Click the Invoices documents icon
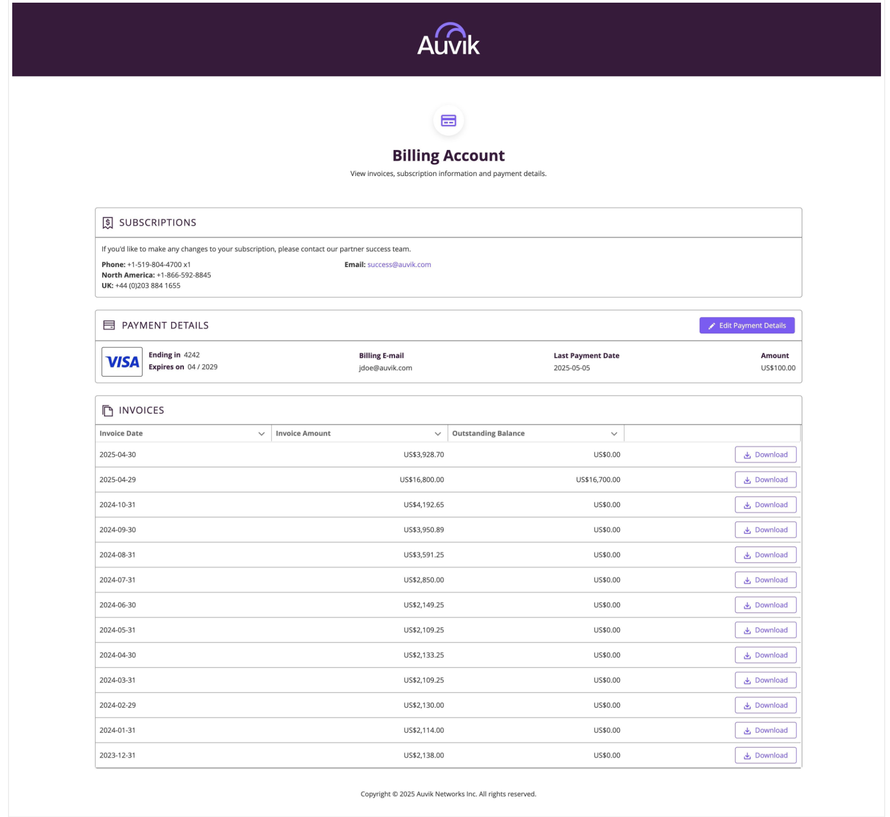Screen dimensions: 890x817 (107, 410)
